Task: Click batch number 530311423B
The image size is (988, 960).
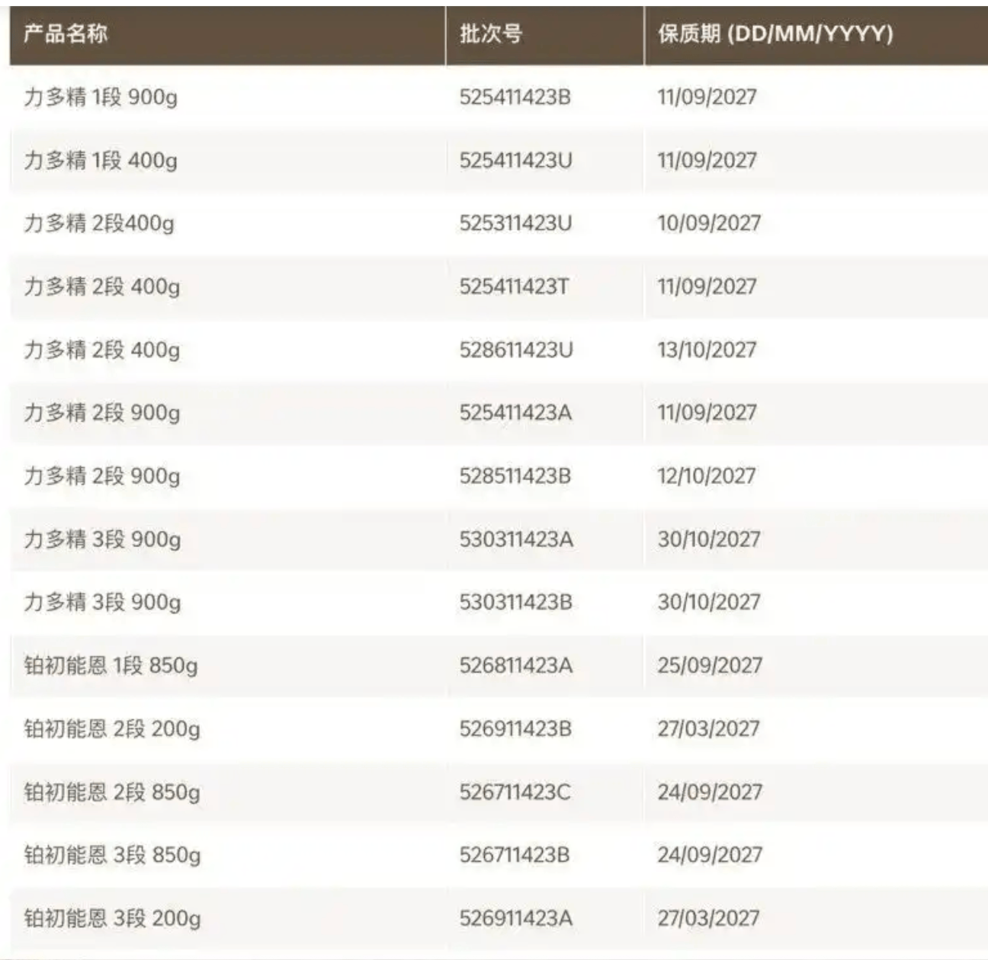Action: pyautogui.click(x=516, y=602)
